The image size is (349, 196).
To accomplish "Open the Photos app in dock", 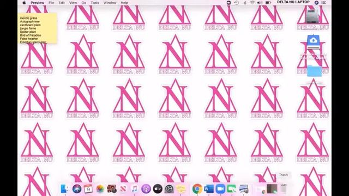I will click(100, 189).
